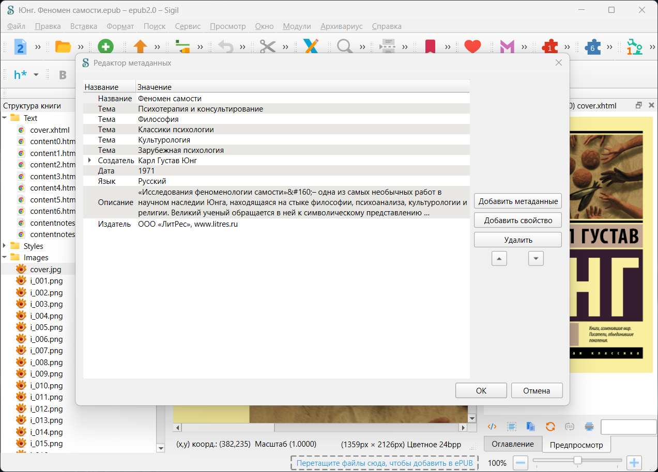Image resolution: width=658 pixels, height=472 pixels.
Task: Switch to the Предпросмотр tab
Action: 576,445
